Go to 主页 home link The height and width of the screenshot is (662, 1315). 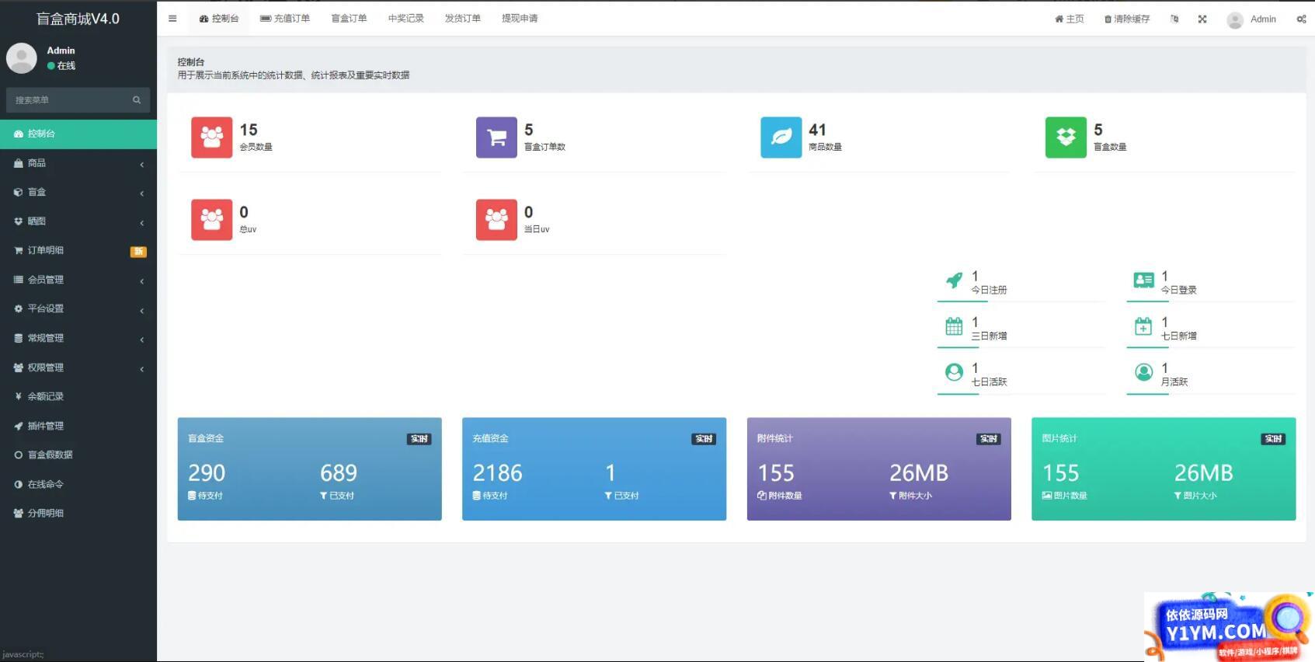1070,19
